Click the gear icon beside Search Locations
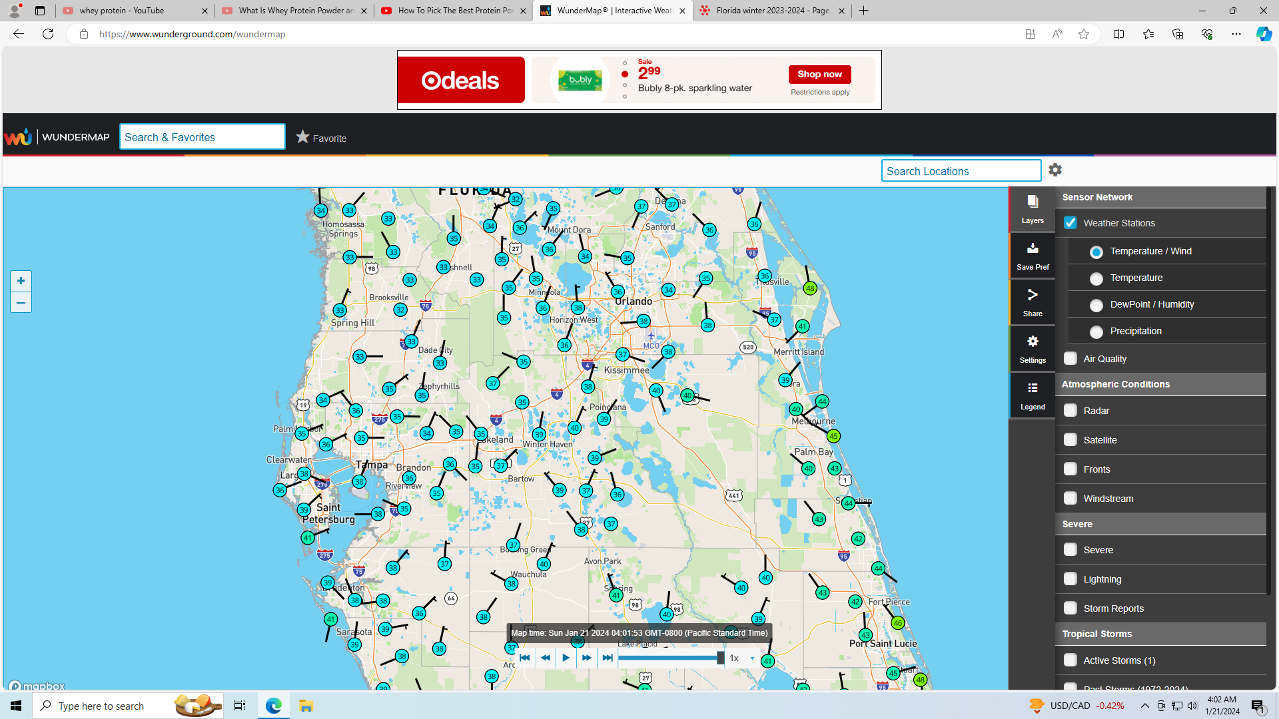 click(x=1055, y=170)
